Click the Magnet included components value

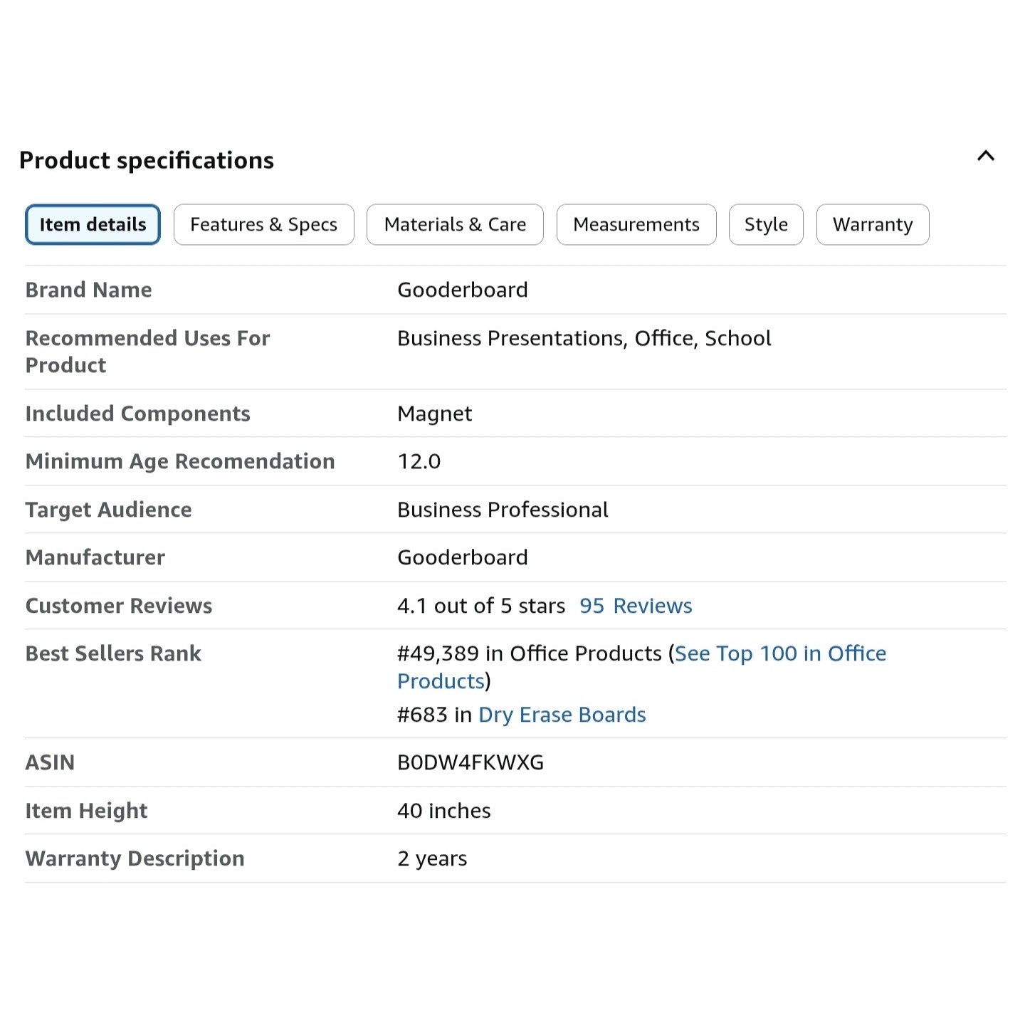[434, 414]
